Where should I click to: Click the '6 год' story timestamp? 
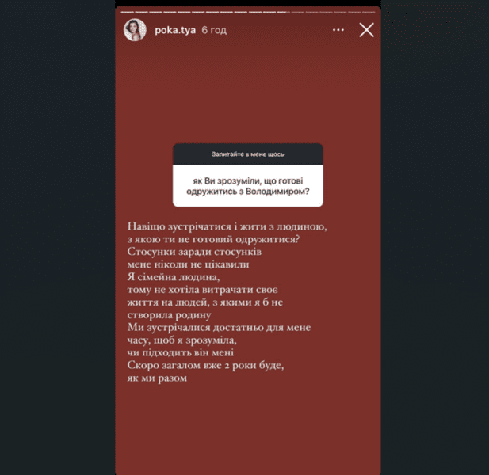[x=214, y=30]
